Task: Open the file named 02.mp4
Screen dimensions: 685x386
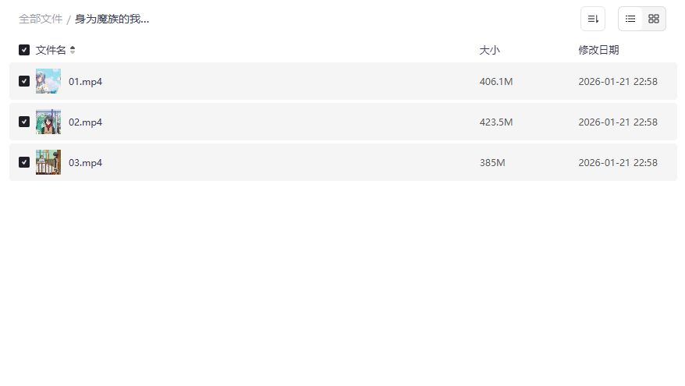Action: 86,122
